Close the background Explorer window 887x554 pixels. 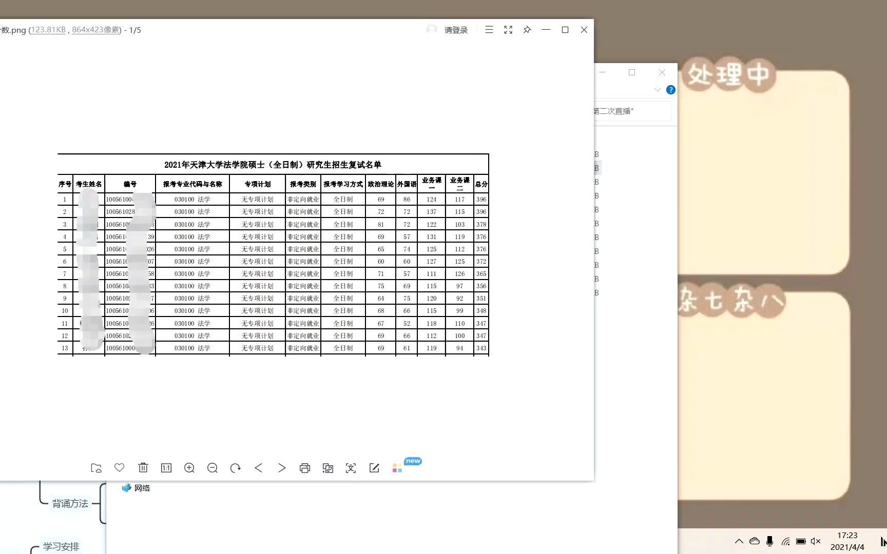coord(662,72)
